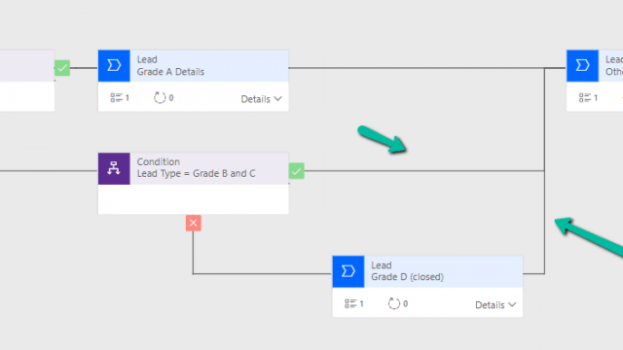Select the Lead Grade A Details header

[x=209, y=66]
